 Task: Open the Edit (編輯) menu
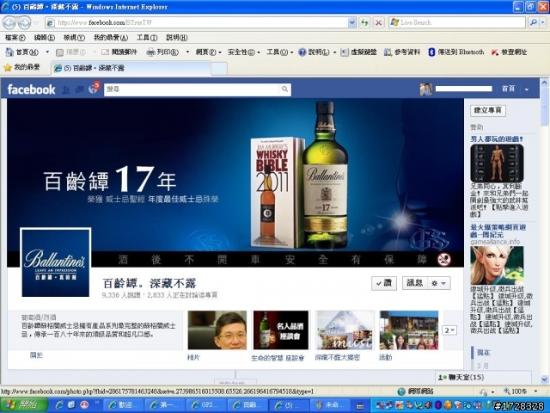coord(44,38)
